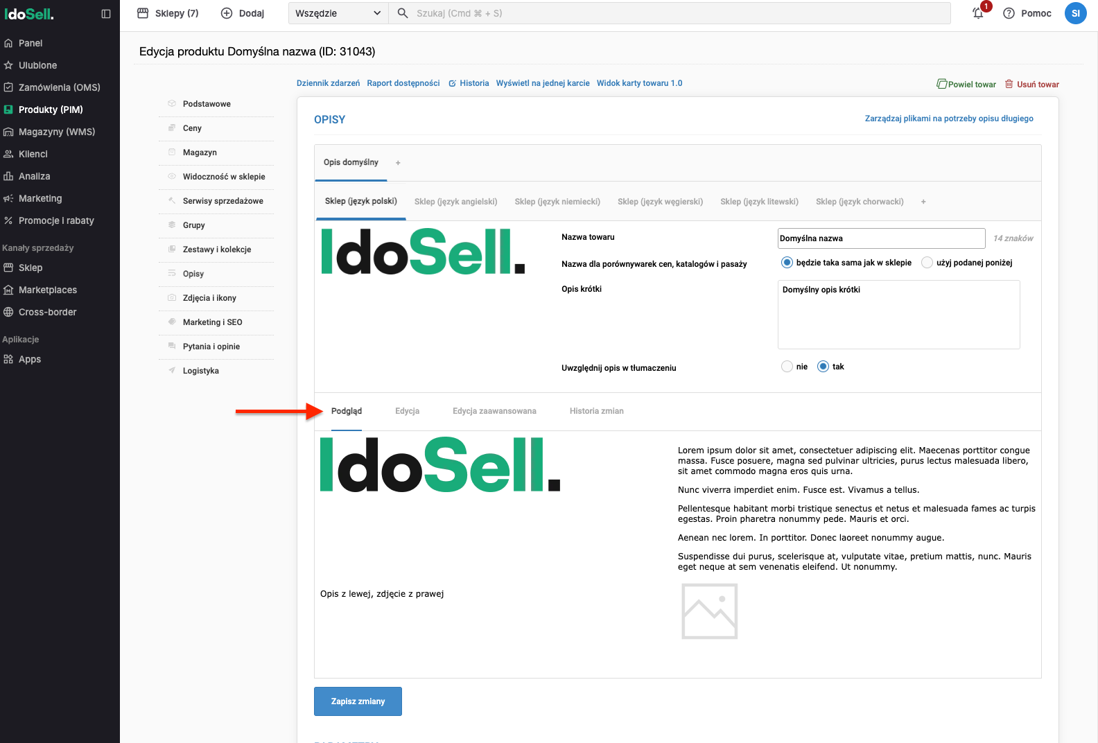This screenshot has height=743, width=1098.
Task: Click the Opis krótki text area
Action: coord(898,315)
